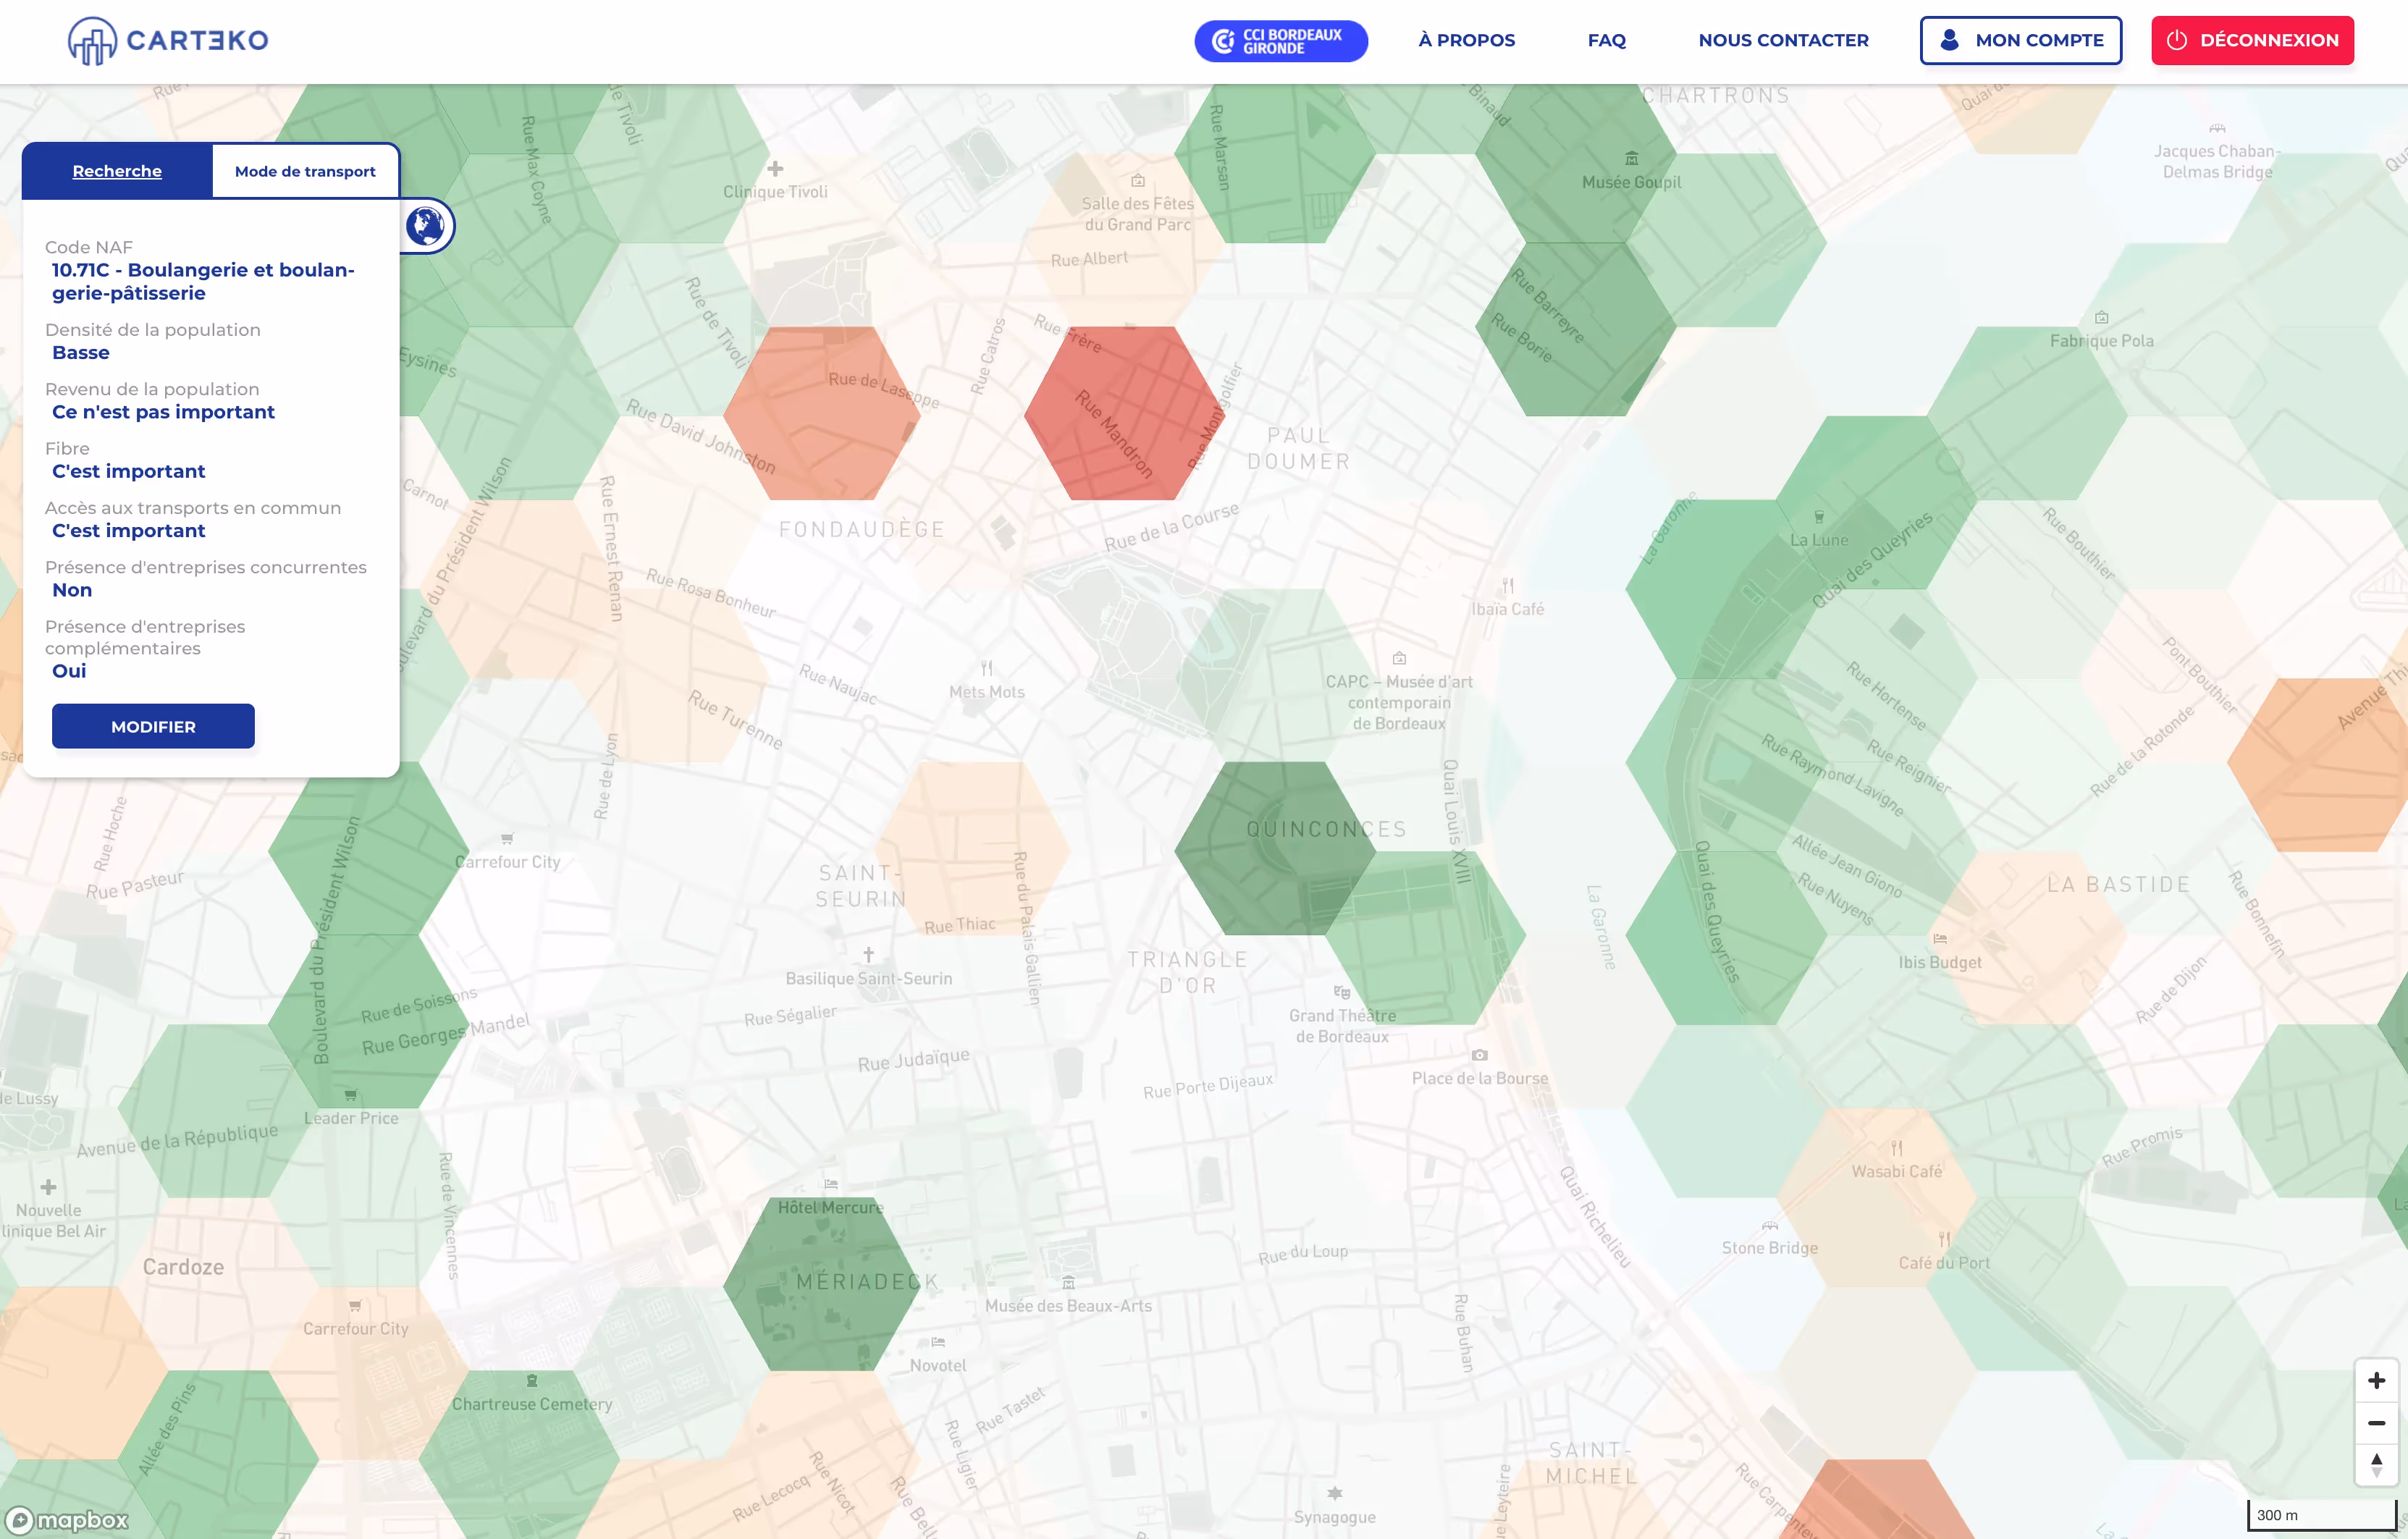Open the FAQ page
Screen dimensions: 2408x1539
pos(1606,41)
